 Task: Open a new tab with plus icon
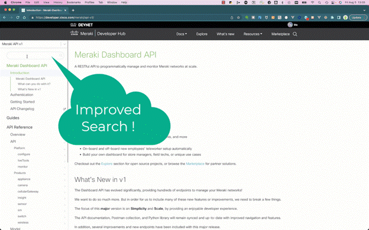tap(73, 10)
